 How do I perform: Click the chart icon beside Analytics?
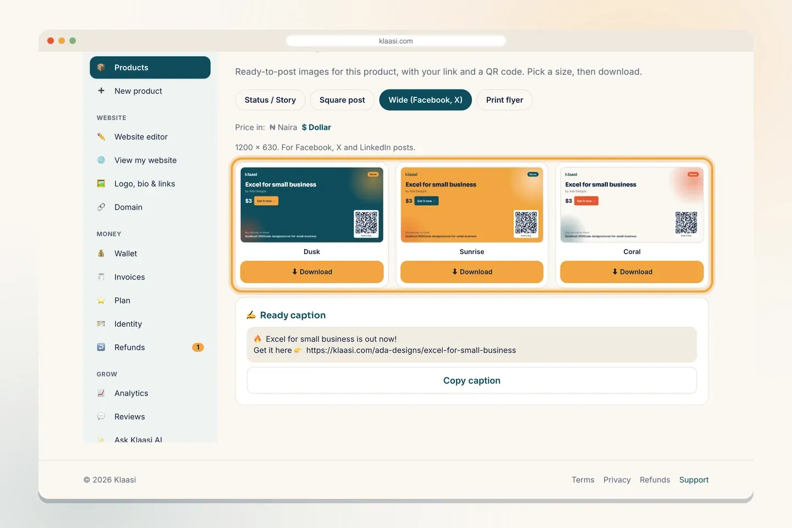click(x=101, y=393)
